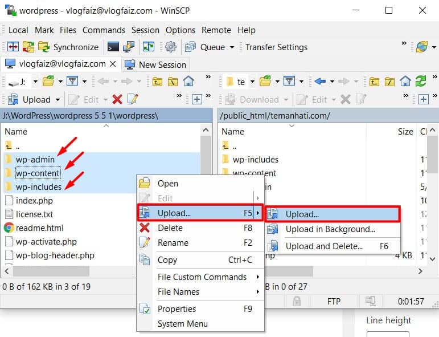Click the local panel filter icon
The image size is (439, 337).
pos(72,82)
